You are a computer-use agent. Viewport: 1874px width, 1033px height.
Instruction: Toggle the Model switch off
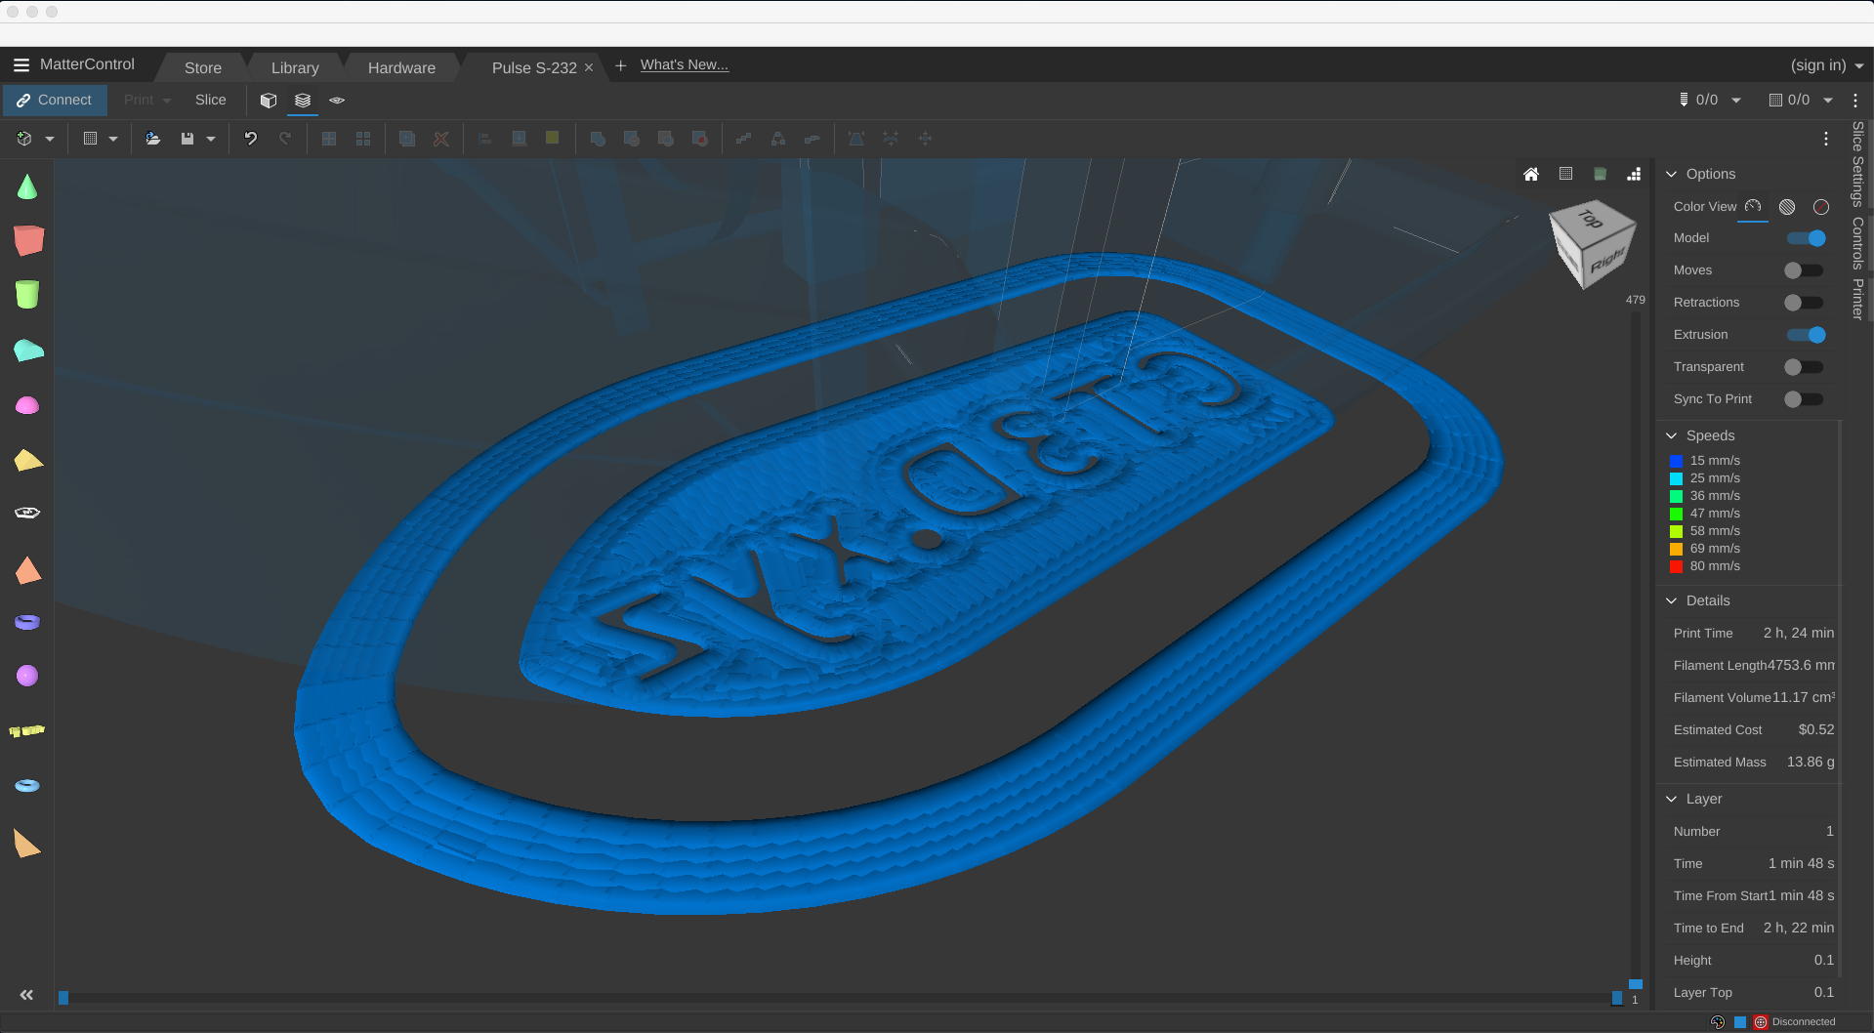pos(1806,238)
